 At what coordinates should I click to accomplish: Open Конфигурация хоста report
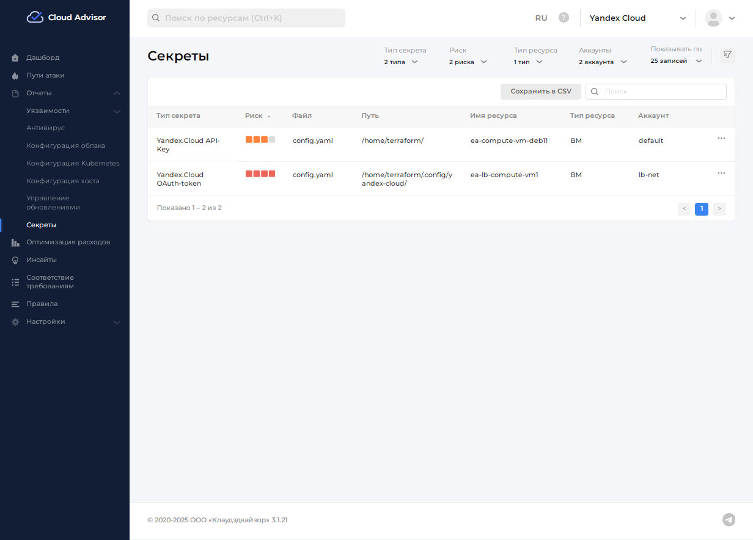62,181
